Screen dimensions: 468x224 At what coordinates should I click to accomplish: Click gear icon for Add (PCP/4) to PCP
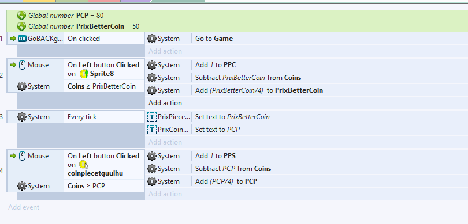tap(152, 181)
